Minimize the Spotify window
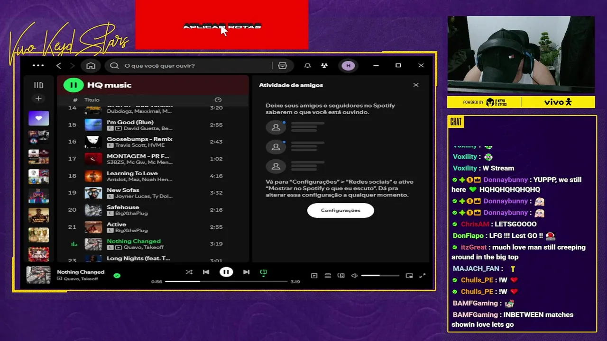The image size is (607, 341). [x=376, y=65]
